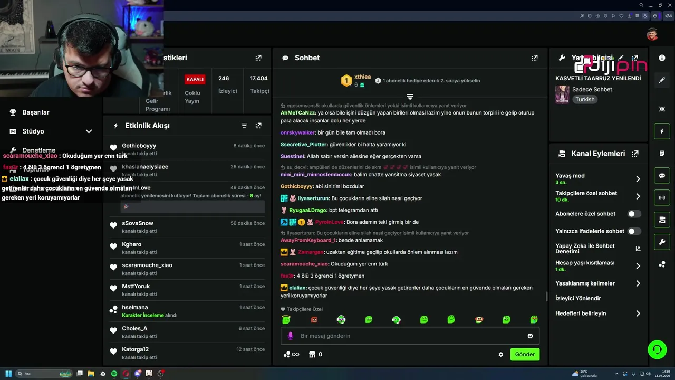Open chat settings gear icon
Screen dimensions: 675x380
point(500,355)
